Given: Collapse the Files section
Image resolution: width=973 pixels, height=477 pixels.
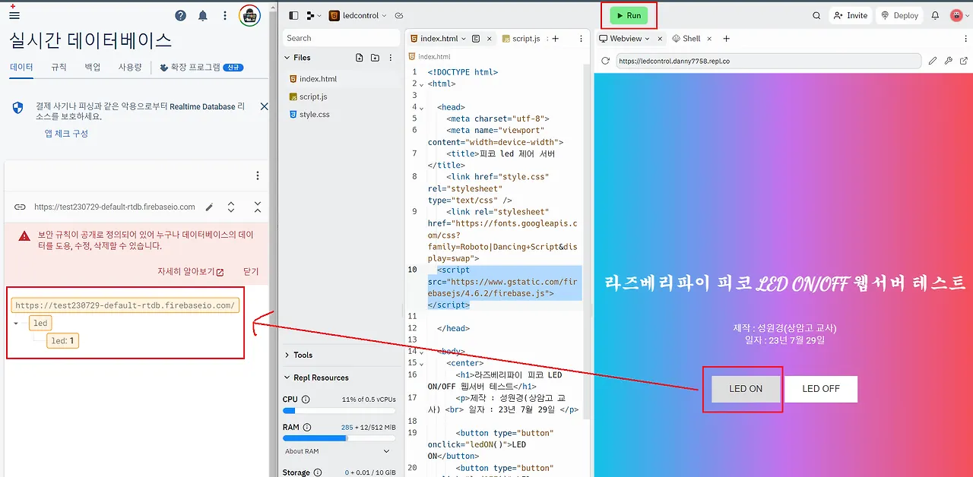Looking at the screenshot, I should click(x=287, y=58).
